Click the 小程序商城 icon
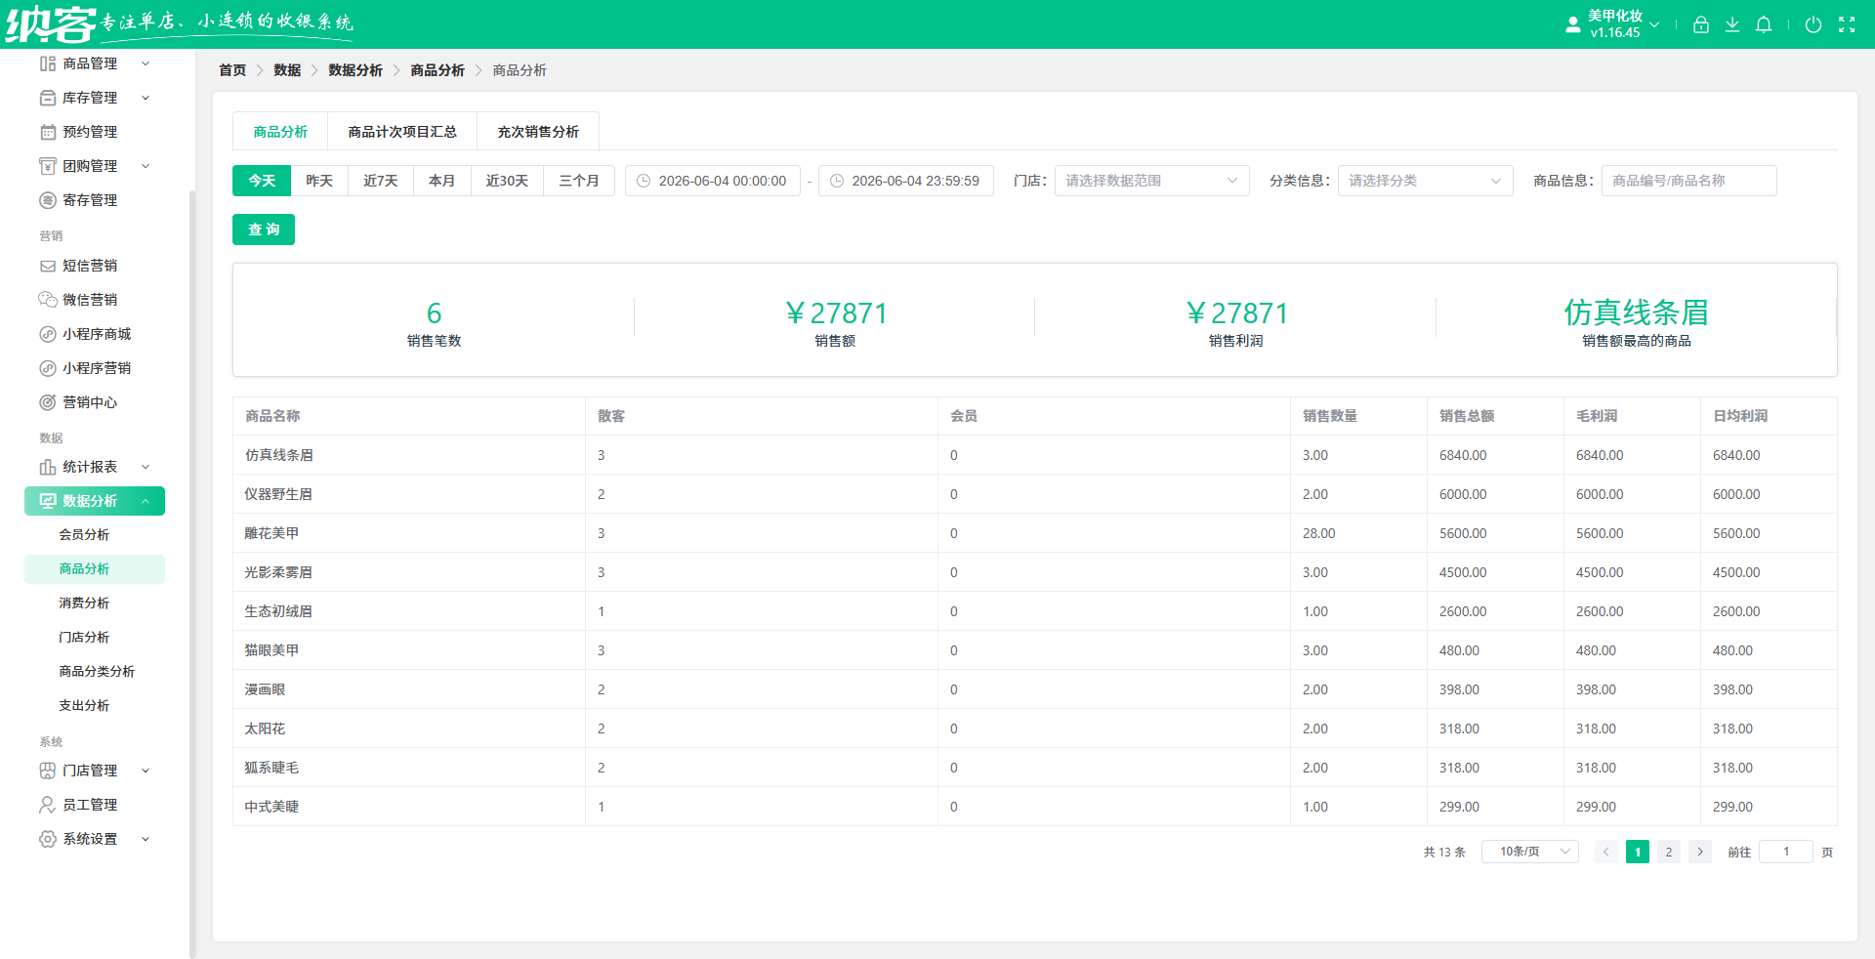 (x=47, y=334)
